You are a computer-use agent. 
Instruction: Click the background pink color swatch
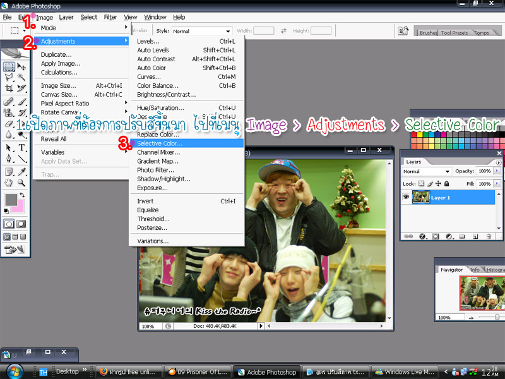coord(20,208)
